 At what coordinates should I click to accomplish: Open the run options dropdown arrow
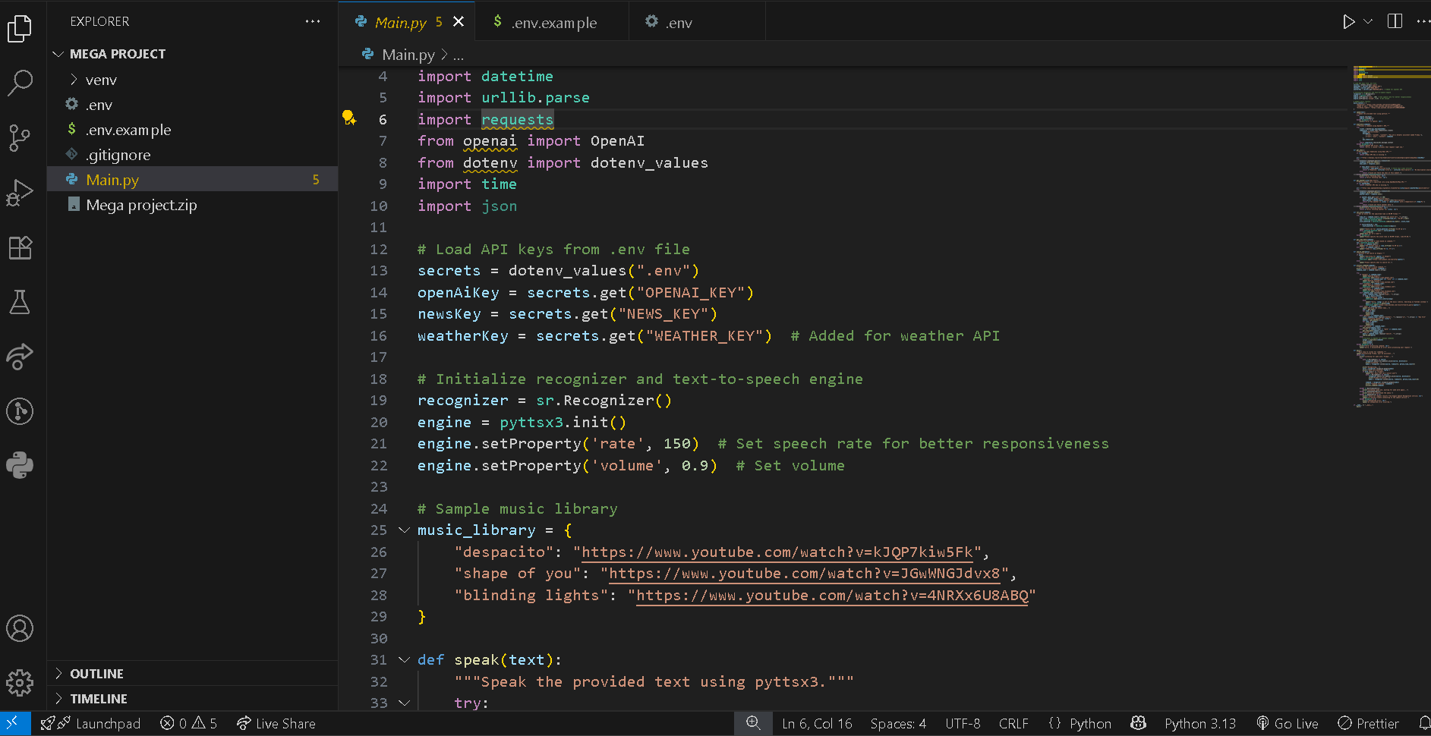pyautogui.click(x=1368, y=22)
